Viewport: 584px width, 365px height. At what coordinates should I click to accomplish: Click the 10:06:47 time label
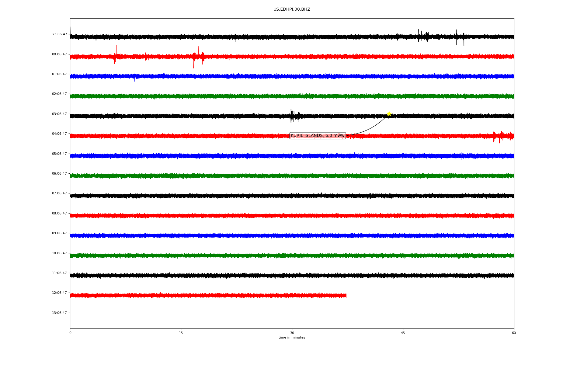pyautogui.click(x=60, y=253)
